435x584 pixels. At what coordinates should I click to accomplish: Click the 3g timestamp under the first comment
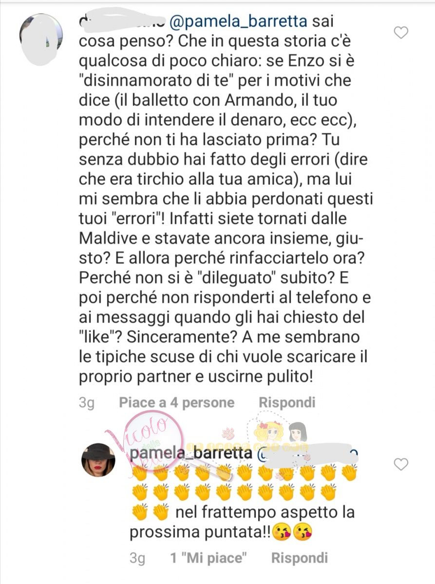coord(87,403)
